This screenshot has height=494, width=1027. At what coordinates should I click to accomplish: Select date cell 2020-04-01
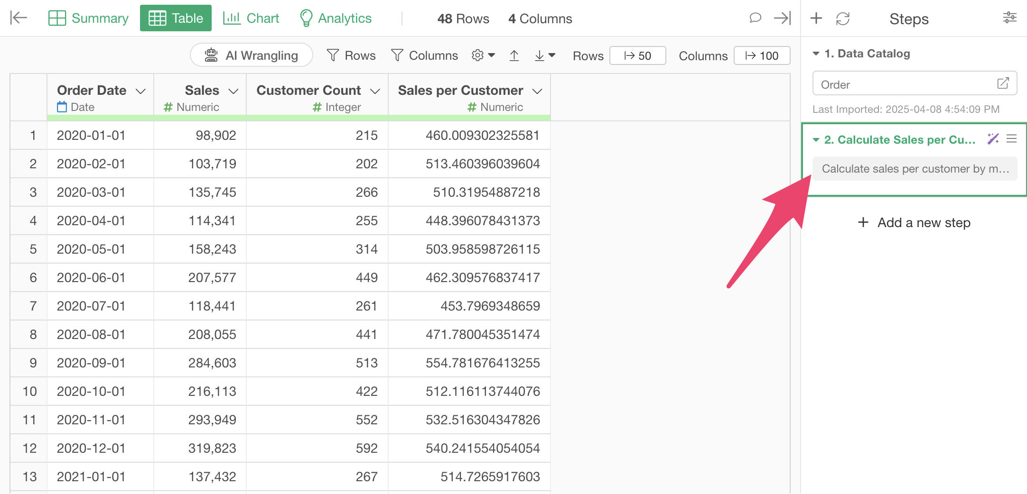point(100,221)
